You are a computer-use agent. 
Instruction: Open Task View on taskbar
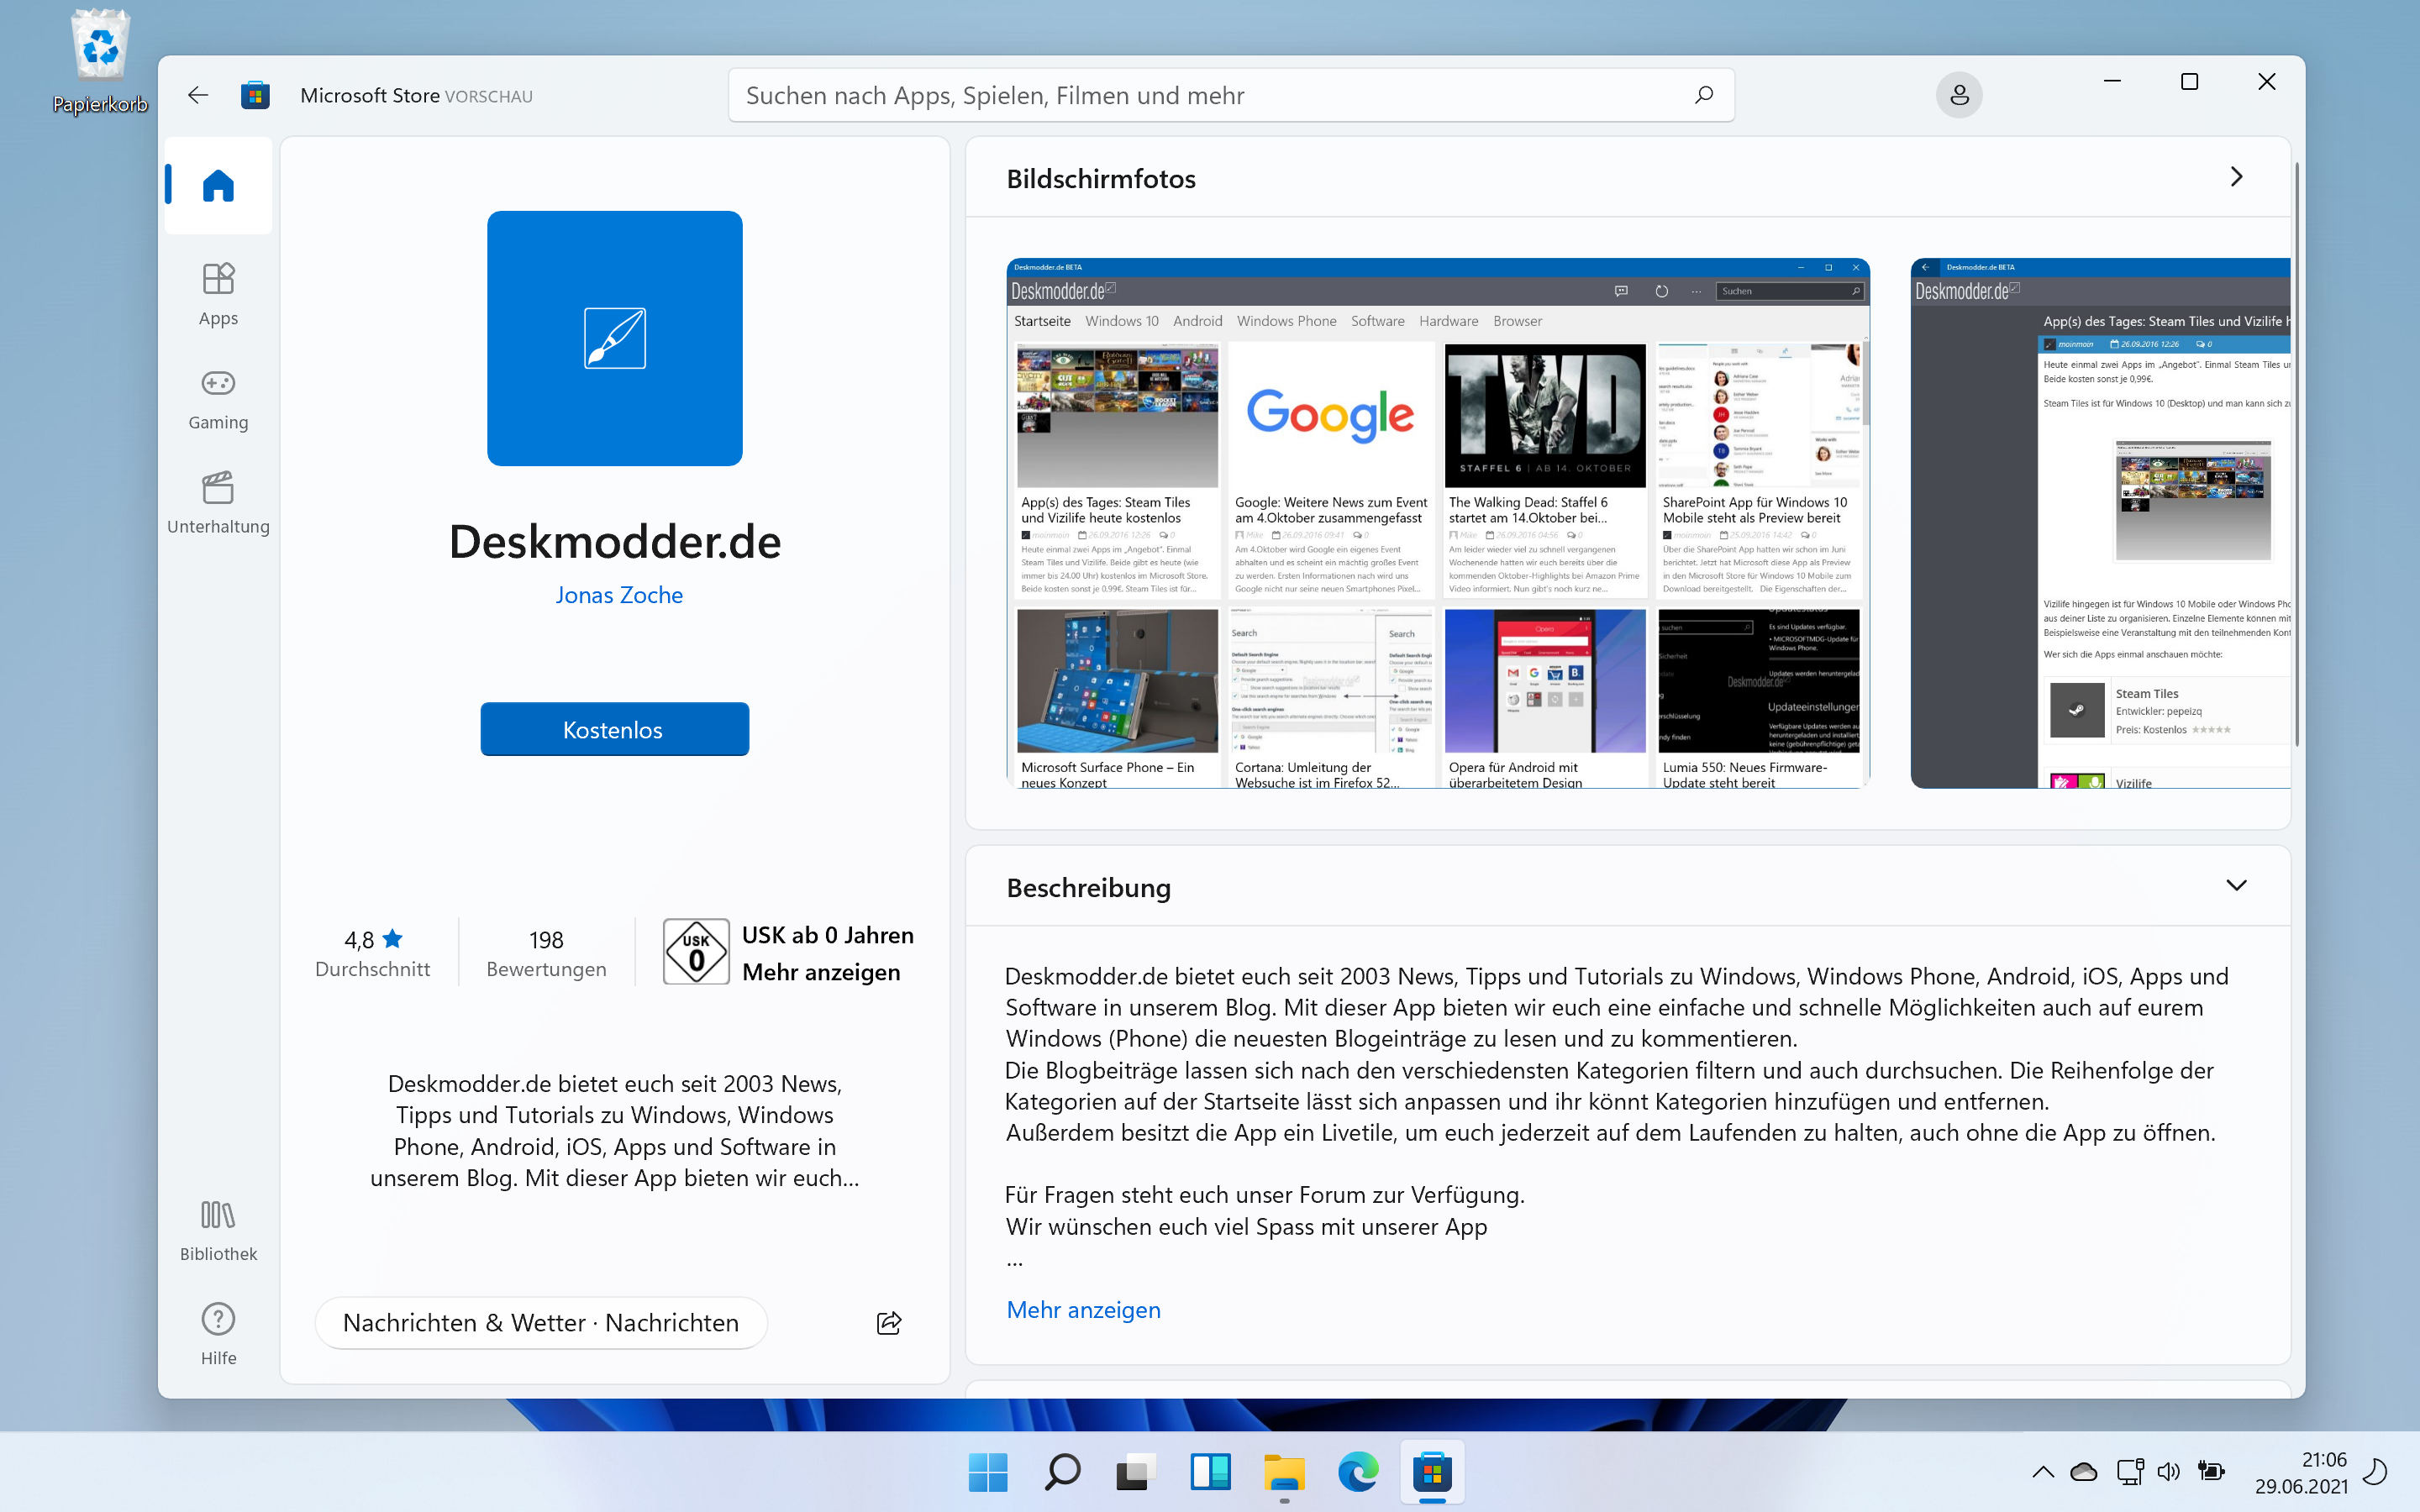point(1136,1471)
